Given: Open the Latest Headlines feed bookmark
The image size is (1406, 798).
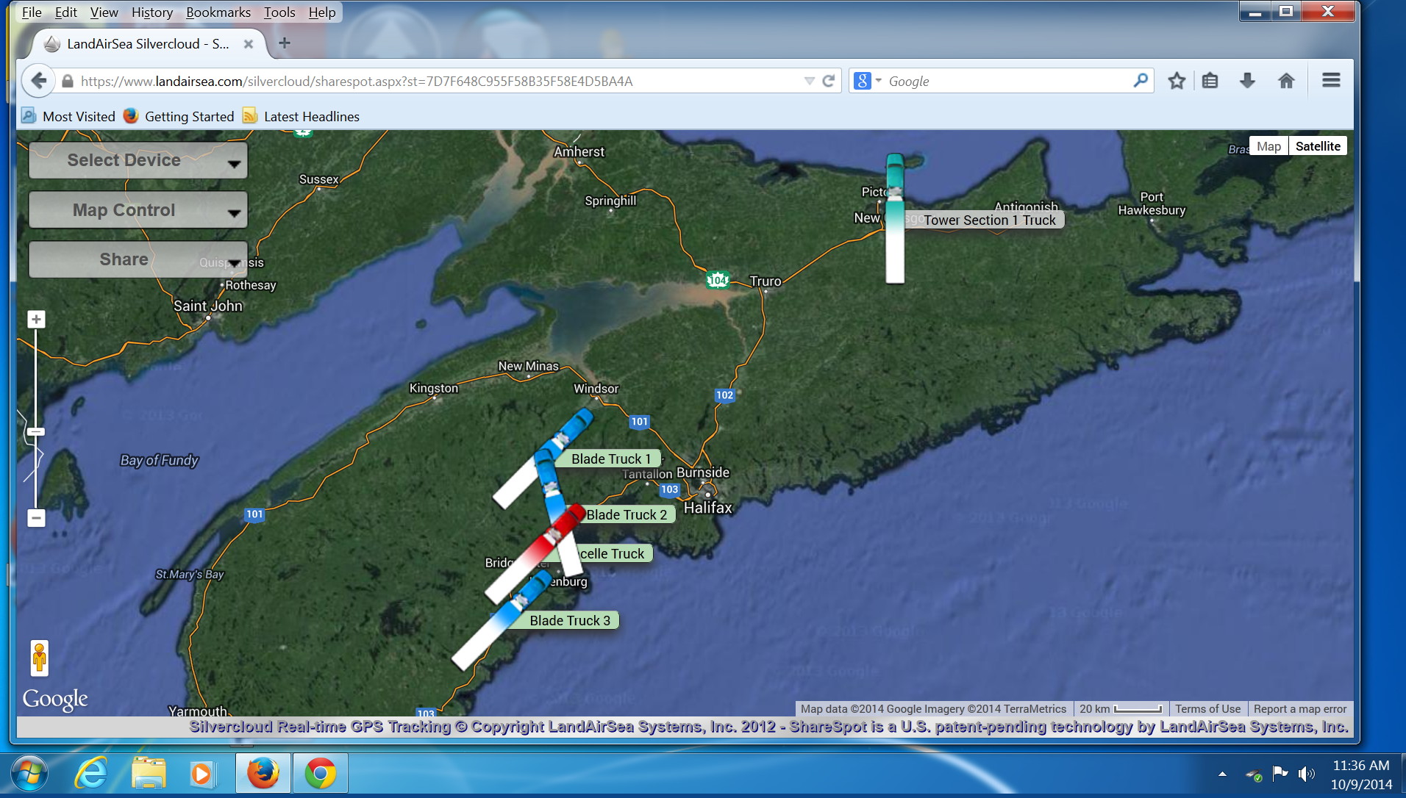Looking at the screenshot, I should (x=301, y=116).
